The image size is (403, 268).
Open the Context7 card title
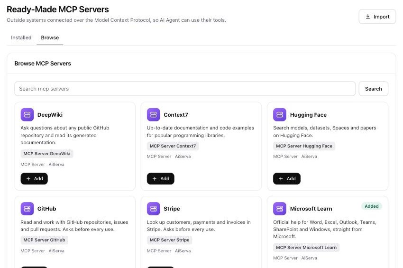coord(176,115)
